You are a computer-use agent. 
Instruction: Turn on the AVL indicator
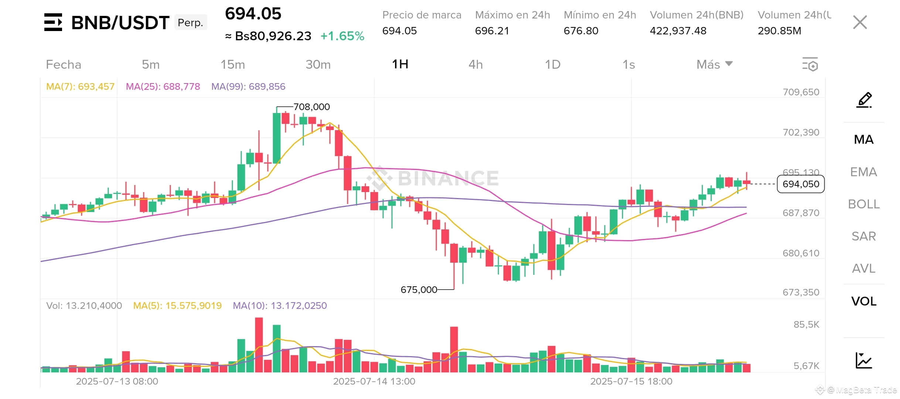point(864,268)
